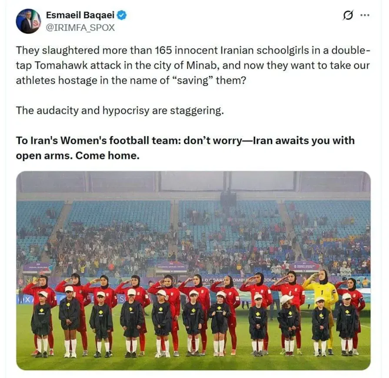Open the @IRIMFA_SPOX handle link
The height and width of the screenshot is (378, 389).
80,27
